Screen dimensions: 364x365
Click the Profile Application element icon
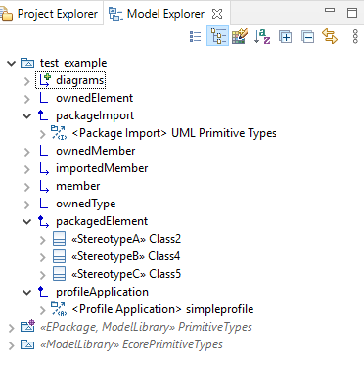[59, 309]
